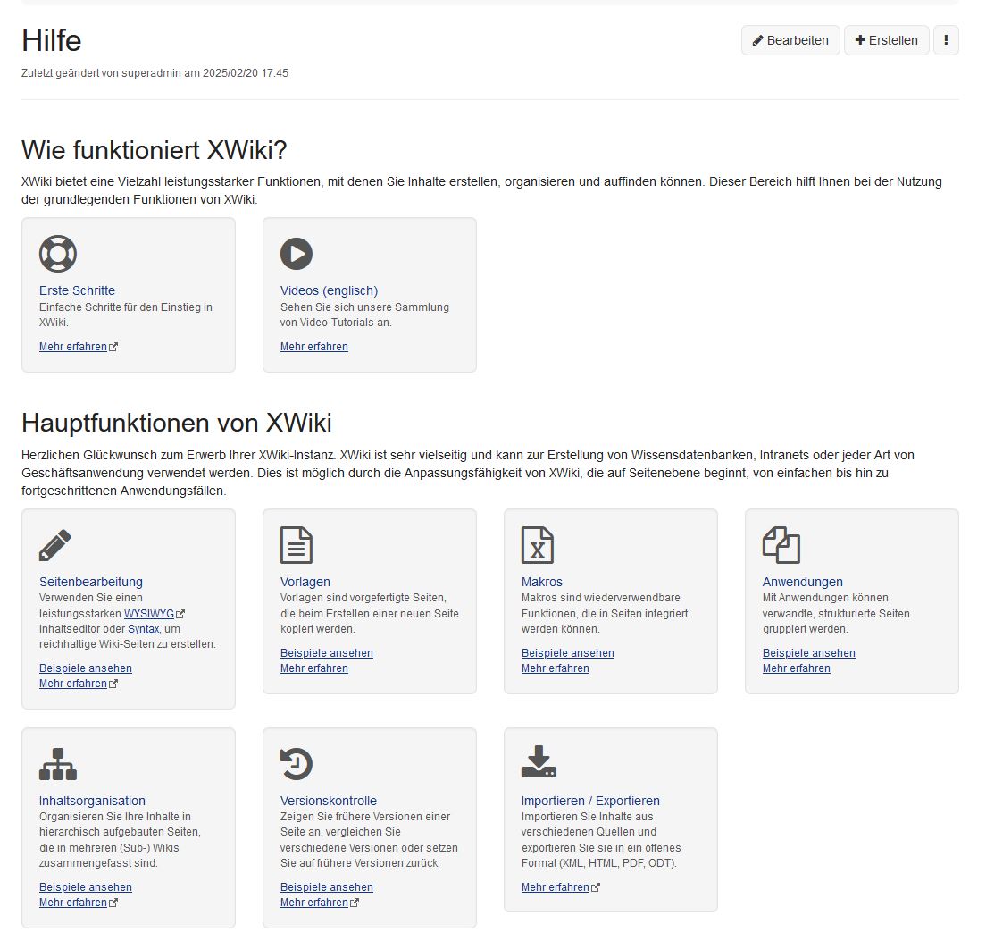Open Beispiele ansehen under Versionskontrolle
The image size is (986, 949).
[x=326, y=887]
